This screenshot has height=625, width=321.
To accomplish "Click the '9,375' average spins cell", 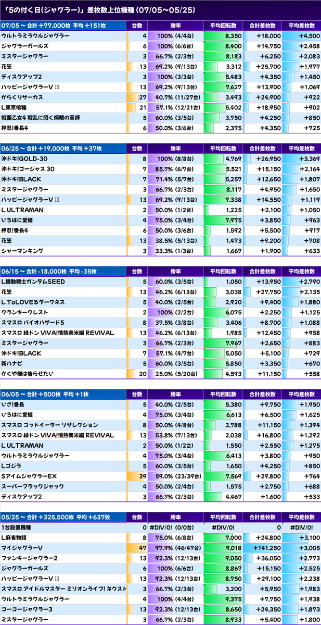I will [223, 599].
